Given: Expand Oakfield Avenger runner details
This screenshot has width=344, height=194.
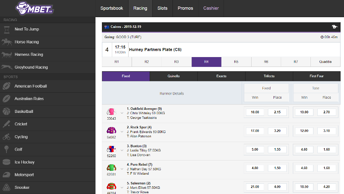Looking at the screenshot, I should 122,113.
